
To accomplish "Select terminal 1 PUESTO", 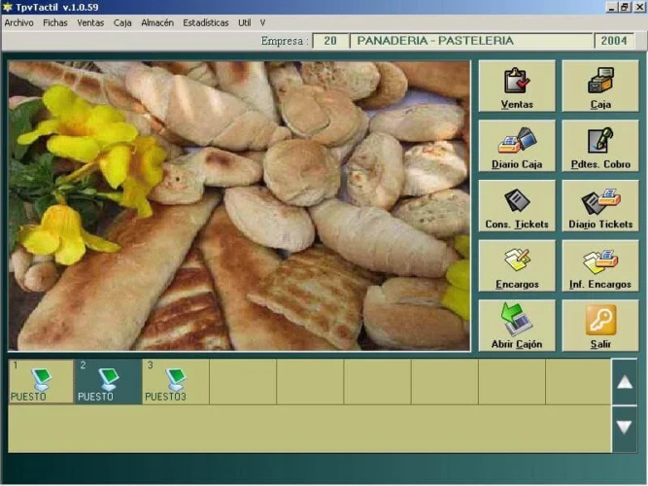I will point(41,381).
